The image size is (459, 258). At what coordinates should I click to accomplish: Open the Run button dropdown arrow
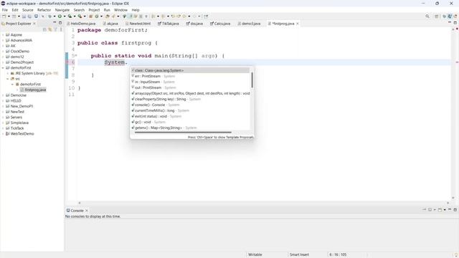pyautogui.click(x=65, y=16)
